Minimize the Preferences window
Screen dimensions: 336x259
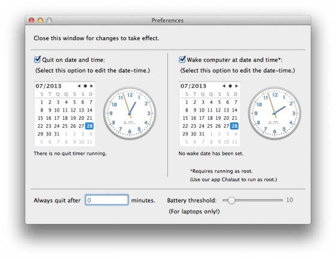tap(40, 20)
